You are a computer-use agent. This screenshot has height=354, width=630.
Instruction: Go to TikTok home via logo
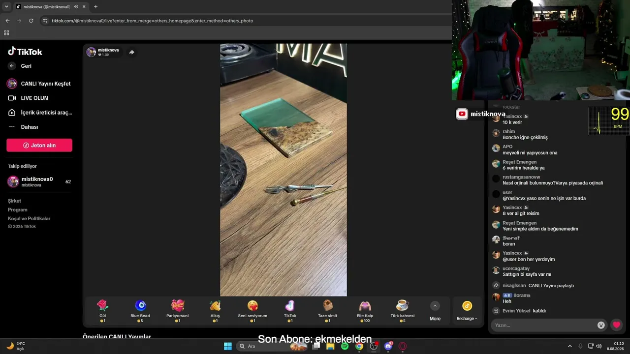(x=25, y=51)
